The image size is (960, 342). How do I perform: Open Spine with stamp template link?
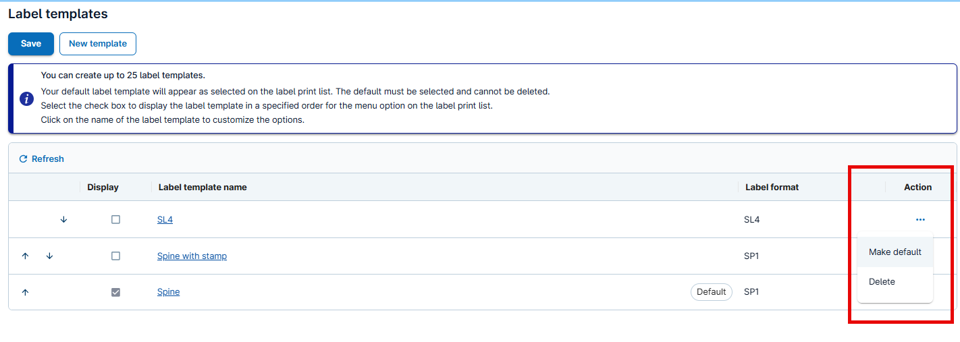pos(192,256)
